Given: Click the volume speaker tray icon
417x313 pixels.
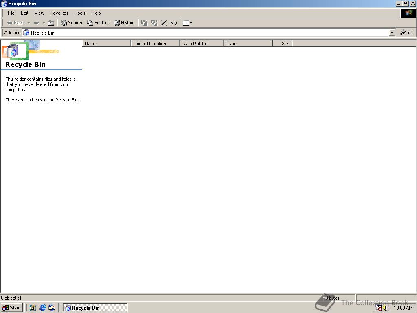Looking at the screenshot, I should tap(386, 308).
